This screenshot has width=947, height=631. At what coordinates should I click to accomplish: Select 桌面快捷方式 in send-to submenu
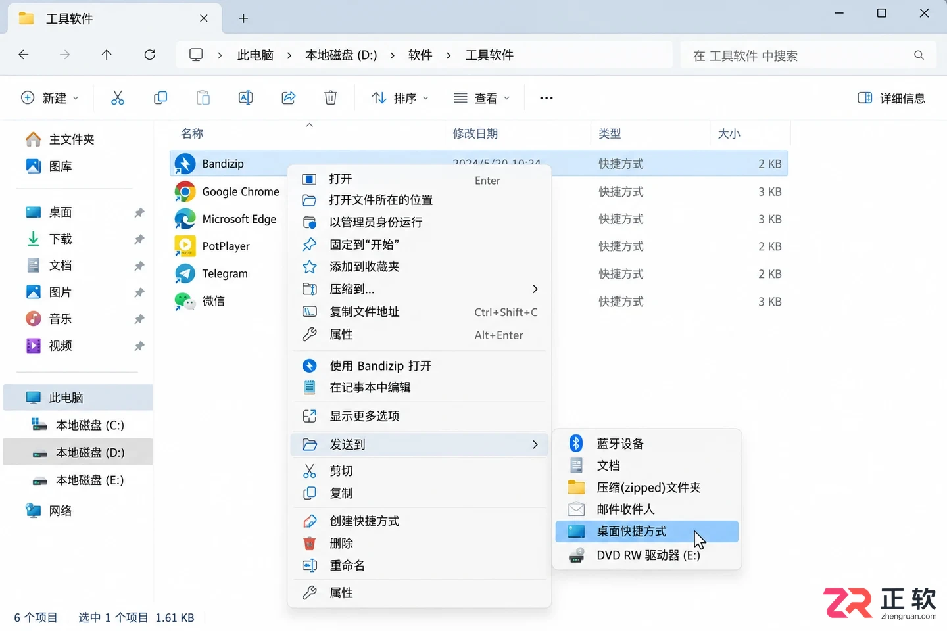(x=647, y=531)
